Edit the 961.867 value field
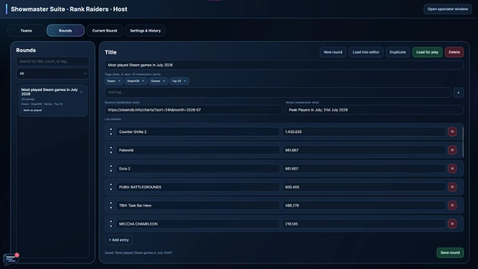 coord(364,150)
